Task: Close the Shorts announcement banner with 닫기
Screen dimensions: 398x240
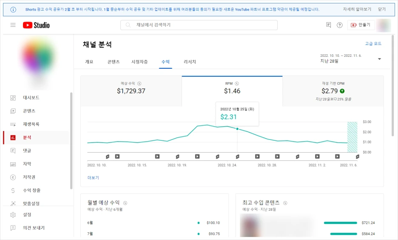Action: (382, 9)
